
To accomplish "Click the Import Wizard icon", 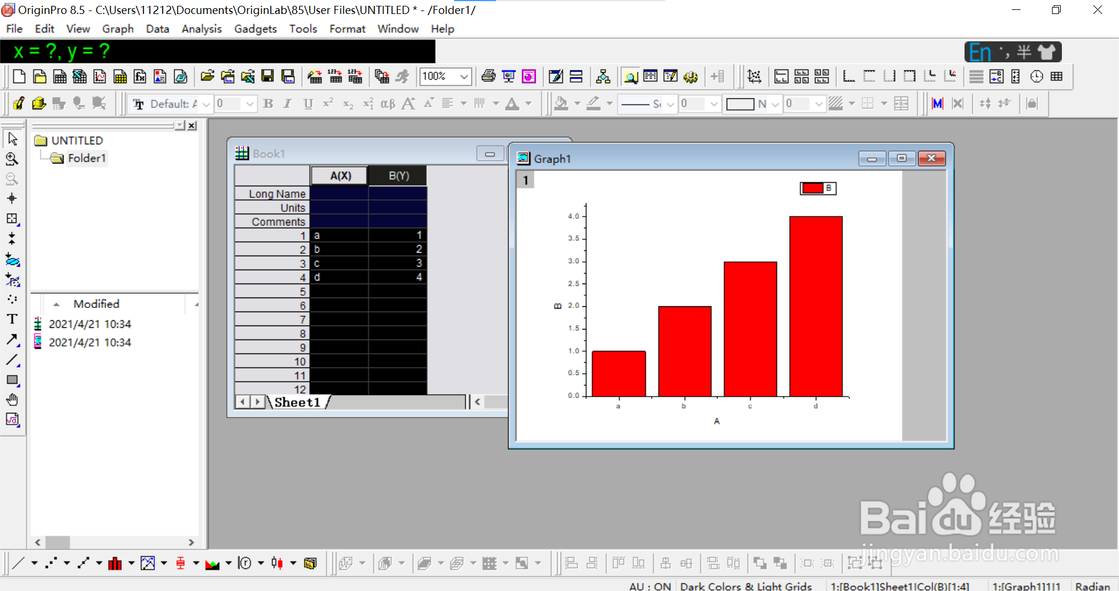I will (x=315, y=76).
